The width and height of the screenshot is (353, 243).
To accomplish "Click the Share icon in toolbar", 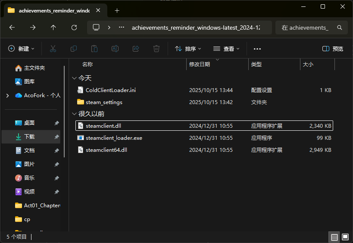I will (x=136, y=49).
